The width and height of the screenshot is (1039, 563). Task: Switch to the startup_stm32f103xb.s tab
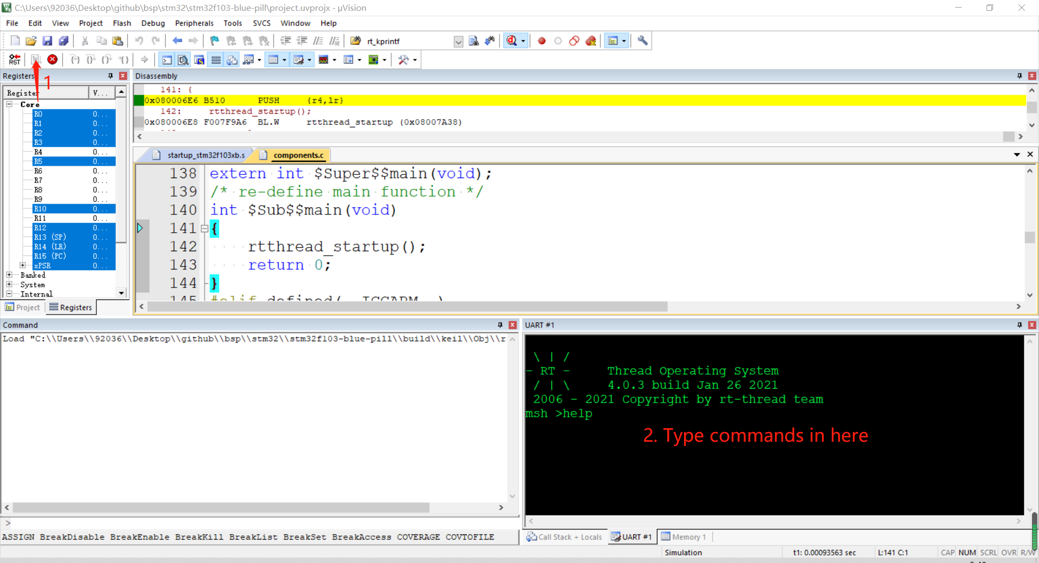point(205,155)
